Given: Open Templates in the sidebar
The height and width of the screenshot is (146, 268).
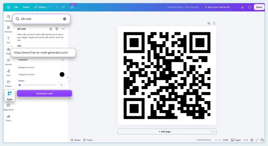Looking at the screenshot, I should tap(8, 18).
